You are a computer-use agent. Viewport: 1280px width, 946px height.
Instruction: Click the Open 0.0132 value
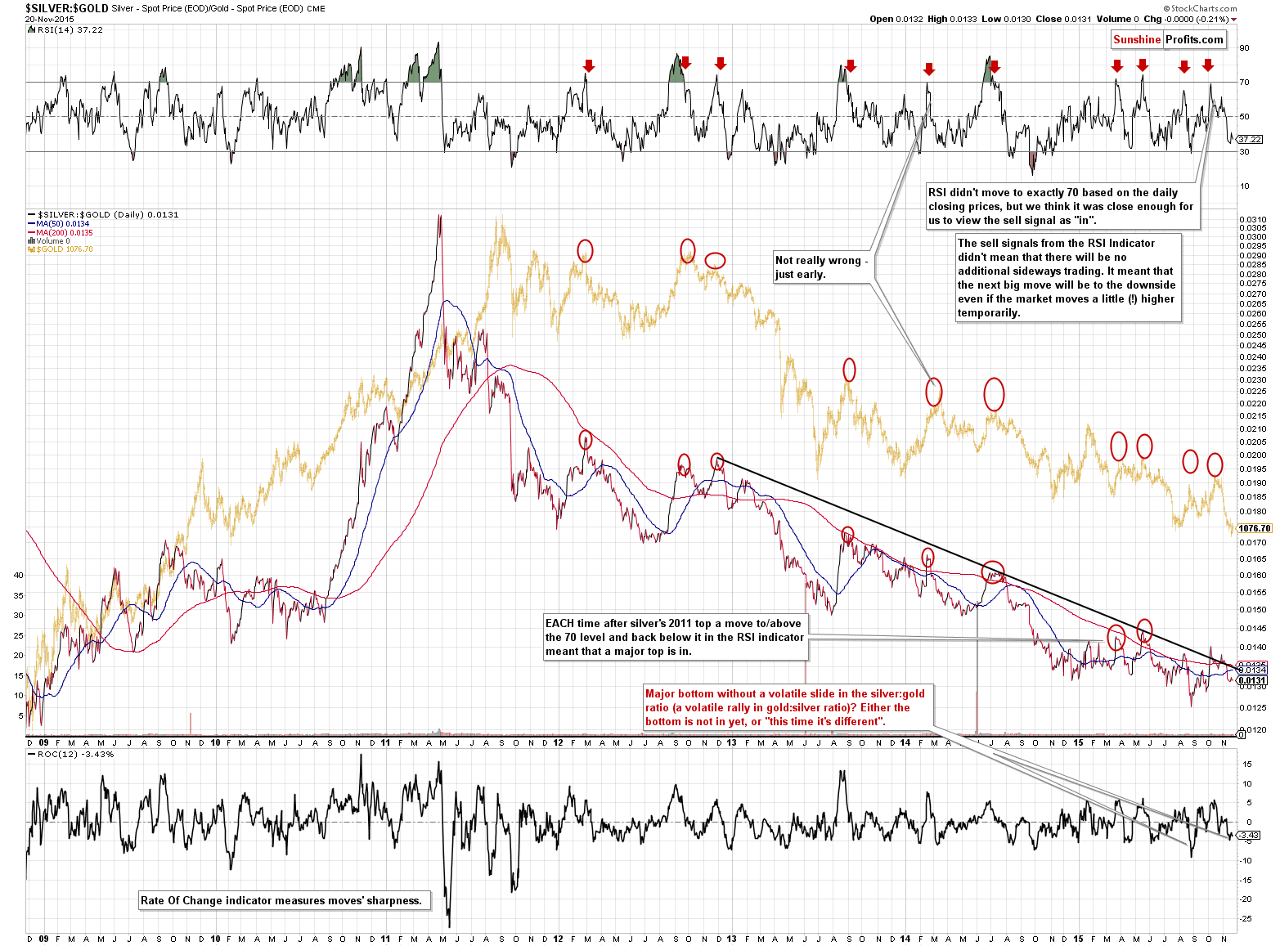click(x=896, y=19)
